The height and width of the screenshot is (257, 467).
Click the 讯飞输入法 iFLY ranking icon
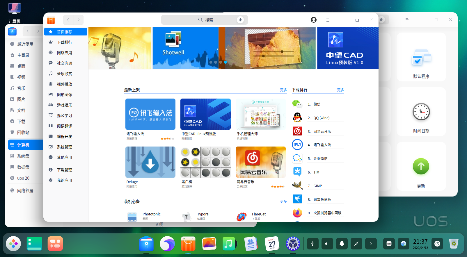[297, 144]
